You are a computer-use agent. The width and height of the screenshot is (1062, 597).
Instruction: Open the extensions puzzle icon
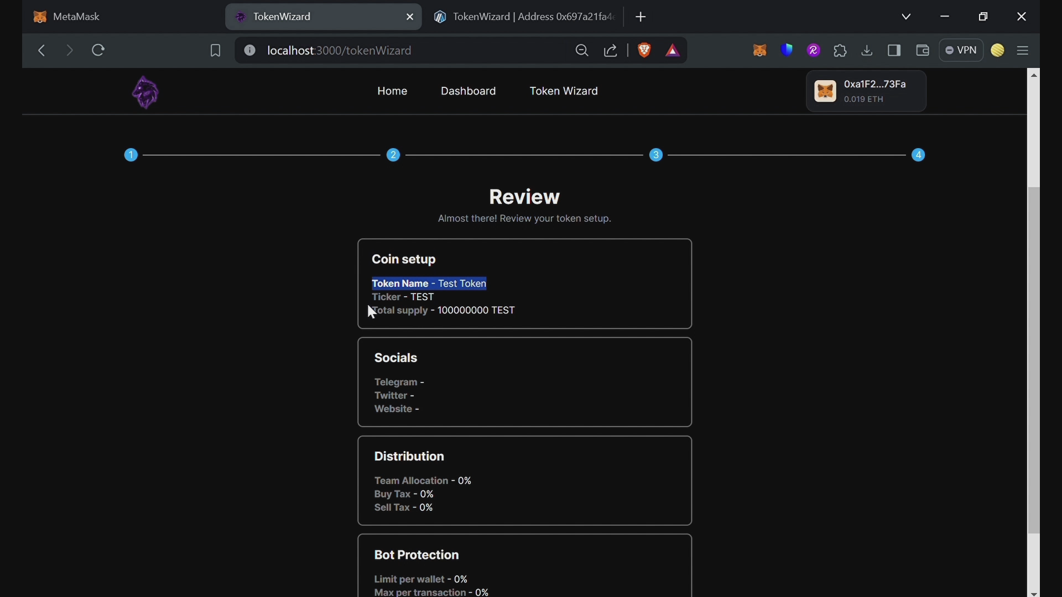click(x=840, y=51)
